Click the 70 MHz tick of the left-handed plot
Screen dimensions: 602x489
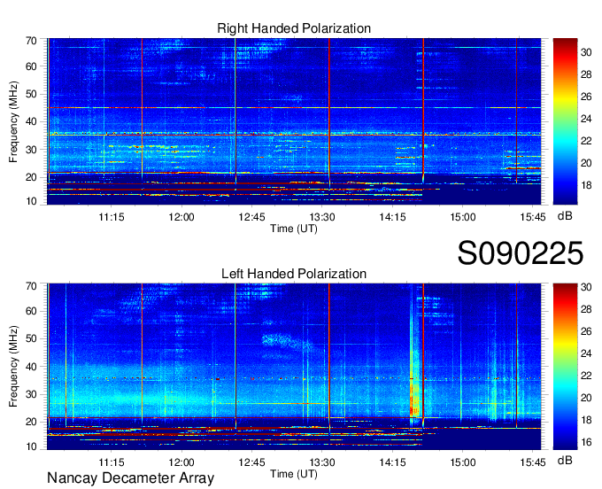[x=31, y=286]
